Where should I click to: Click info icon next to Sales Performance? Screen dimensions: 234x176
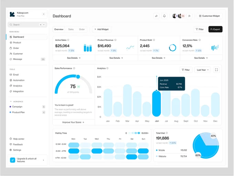click(x=74, y=68)
